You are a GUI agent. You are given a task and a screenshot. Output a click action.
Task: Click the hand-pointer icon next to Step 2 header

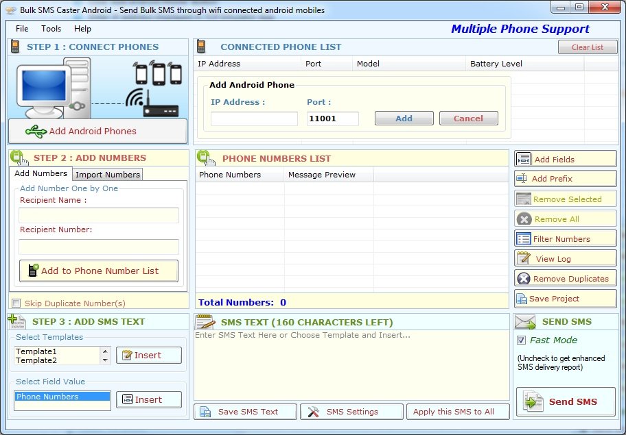[19, 158]
